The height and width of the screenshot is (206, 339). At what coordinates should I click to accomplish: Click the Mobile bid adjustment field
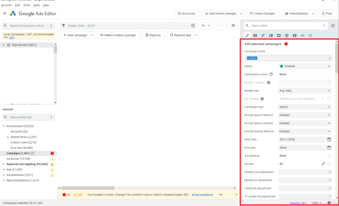click(x=305, y=180)
